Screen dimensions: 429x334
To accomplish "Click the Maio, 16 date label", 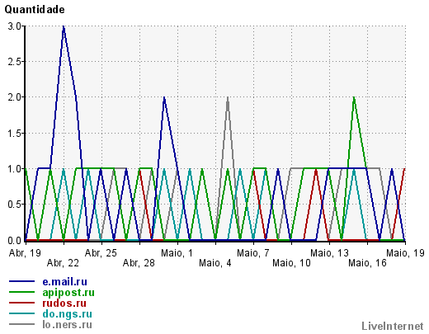I will 367,263.
